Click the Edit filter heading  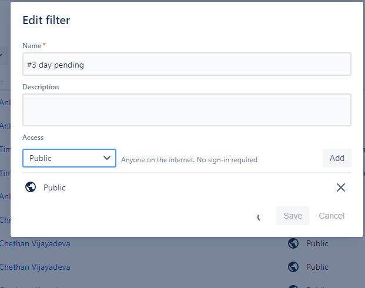[46, 20]
